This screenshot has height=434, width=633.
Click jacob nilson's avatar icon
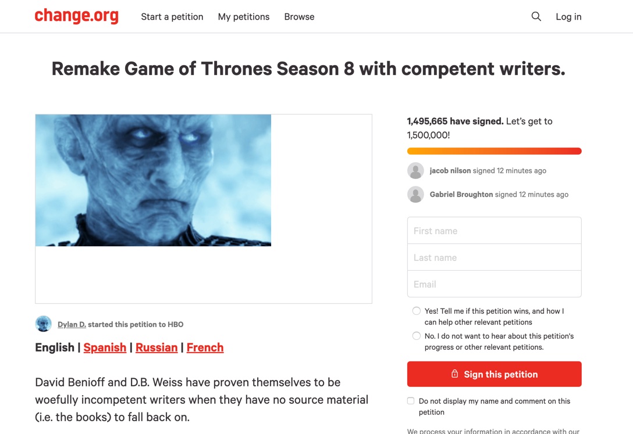click(415, 171)
